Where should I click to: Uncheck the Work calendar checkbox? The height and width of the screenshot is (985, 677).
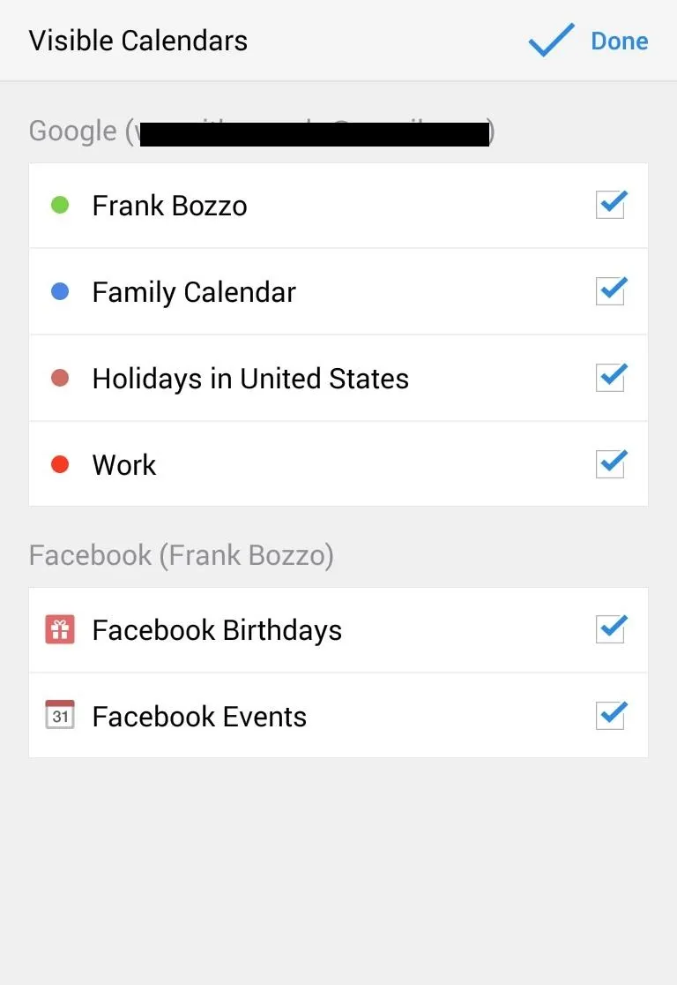611,464
